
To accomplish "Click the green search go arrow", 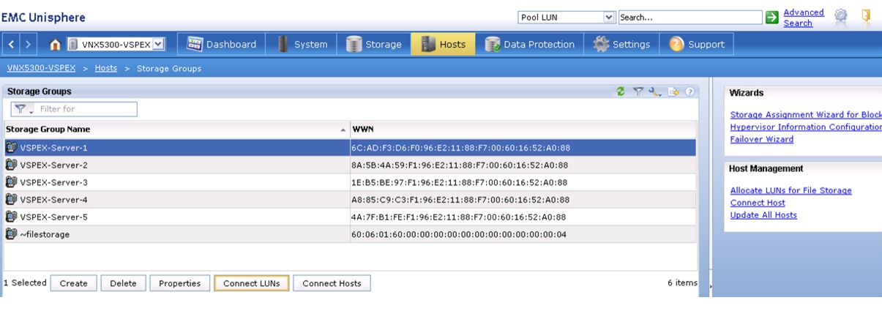I will point(771,18).
